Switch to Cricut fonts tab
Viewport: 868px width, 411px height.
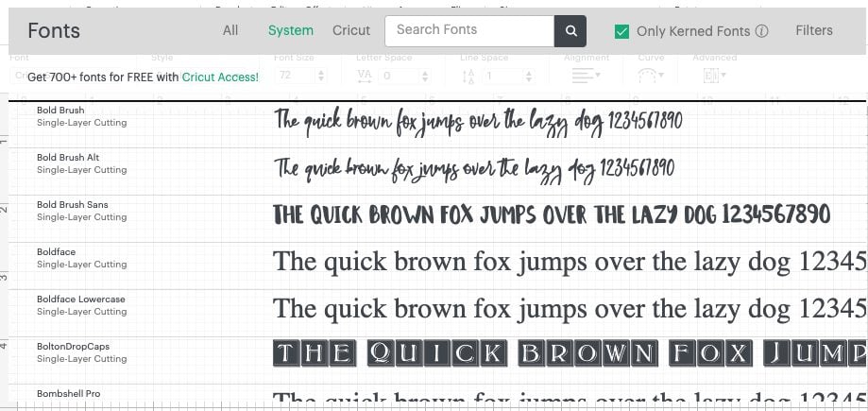pyautogui.click(x=351, y=30)
